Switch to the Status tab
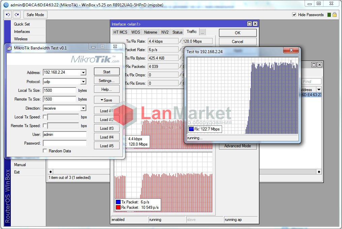342x229 pixels. pos(177,32)
